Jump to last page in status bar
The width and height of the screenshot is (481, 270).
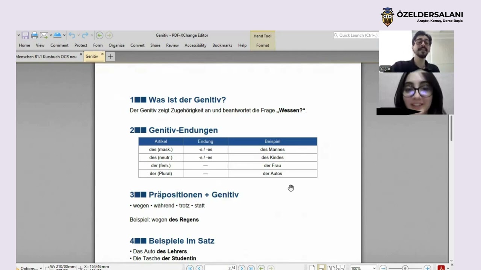click(x=251, y=268)
